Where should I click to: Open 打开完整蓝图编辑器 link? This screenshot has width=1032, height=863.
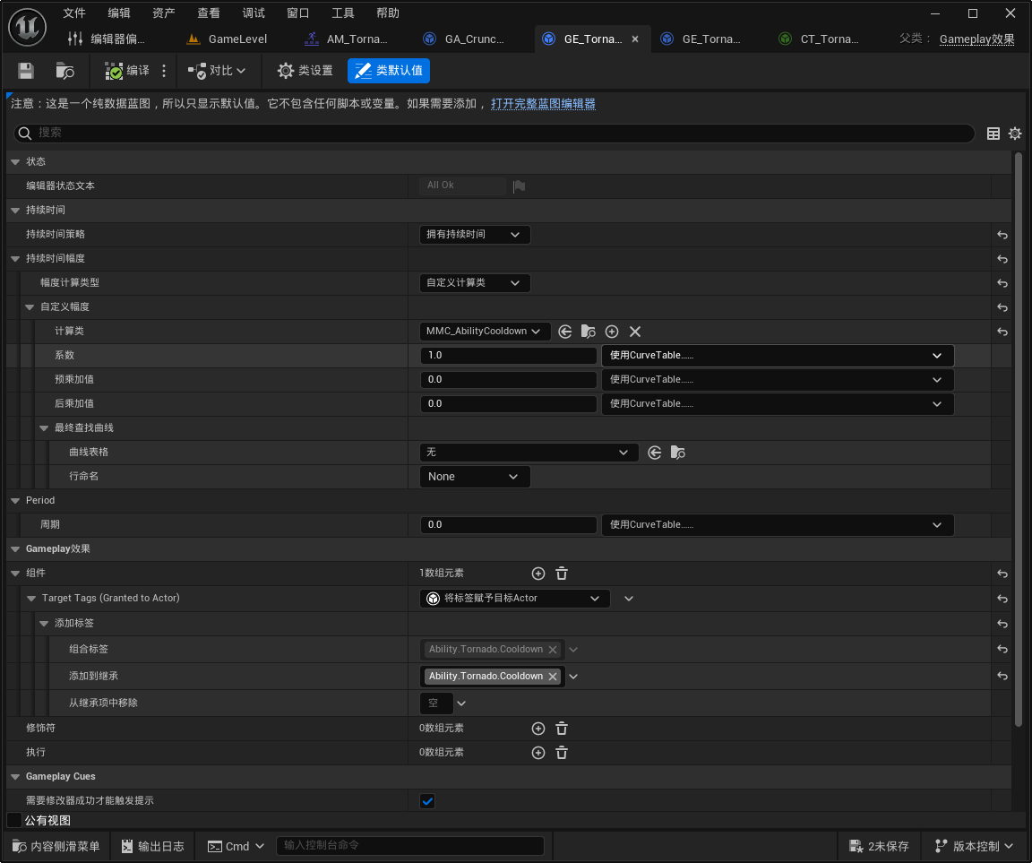pos(543,104)
